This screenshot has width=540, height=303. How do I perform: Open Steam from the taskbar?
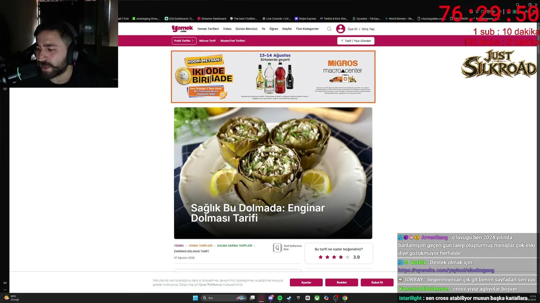click(289, 298)
